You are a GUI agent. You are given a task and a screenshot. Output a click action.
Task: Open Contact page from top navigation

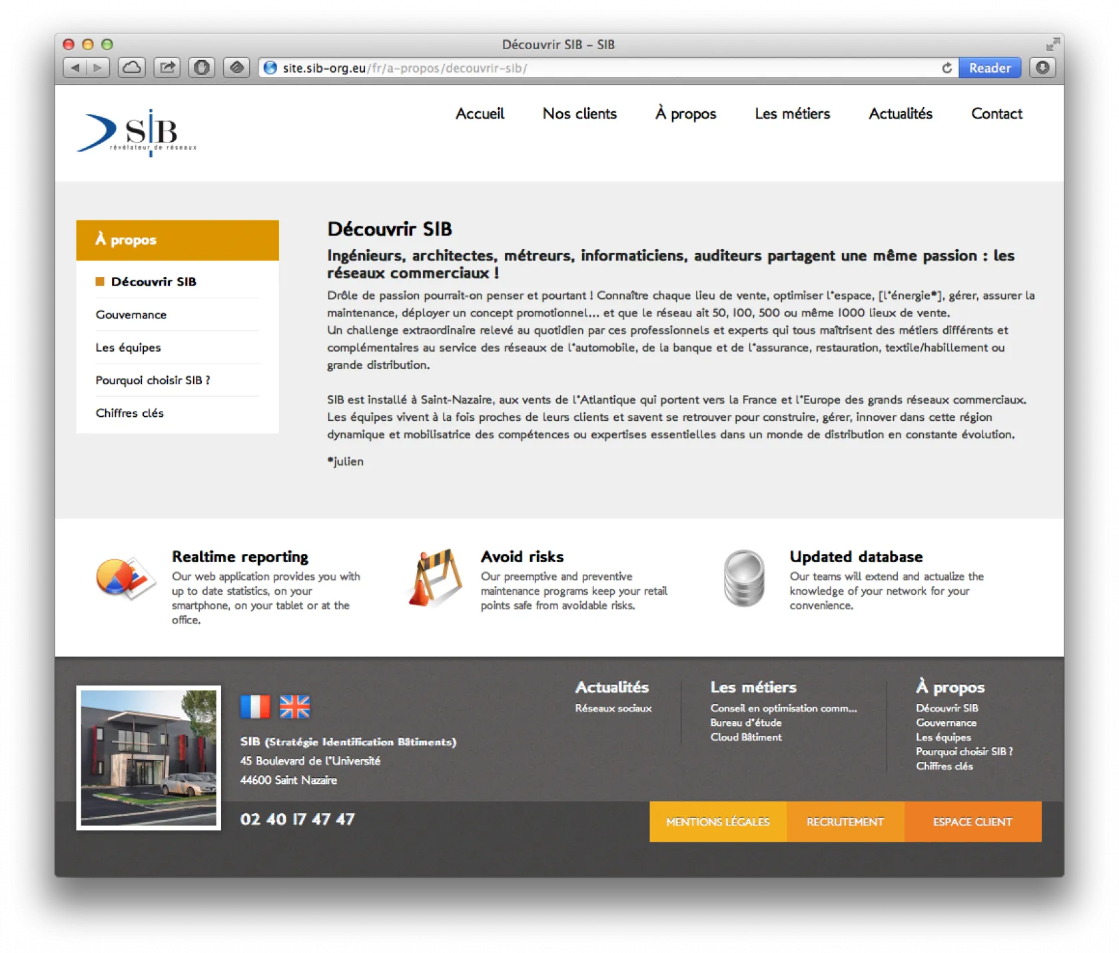[x=996, y=114]
